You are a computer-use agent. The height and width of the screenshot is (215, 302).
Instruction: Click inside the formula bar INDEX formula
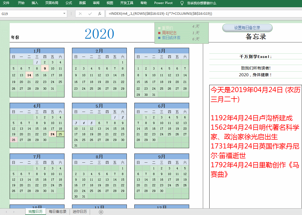coord(160,13)
